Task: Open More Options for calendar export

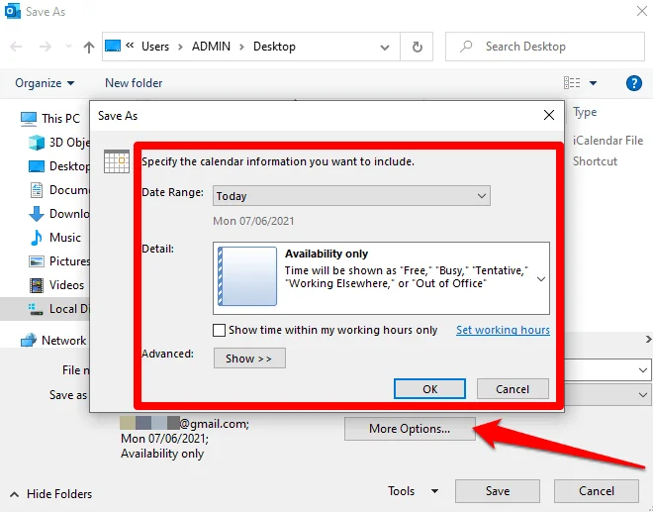Action: [410, 429]
